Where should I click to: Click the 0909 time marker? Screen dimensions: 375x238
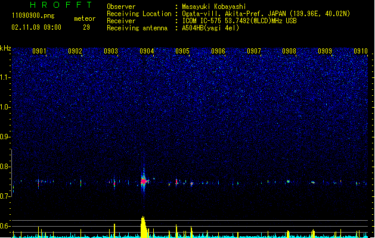pos(325,51)
